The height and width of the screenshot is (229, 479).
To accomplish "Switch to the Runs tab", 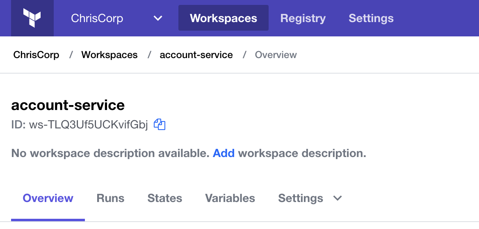I will pyautogui.click(x=110, y=198).
